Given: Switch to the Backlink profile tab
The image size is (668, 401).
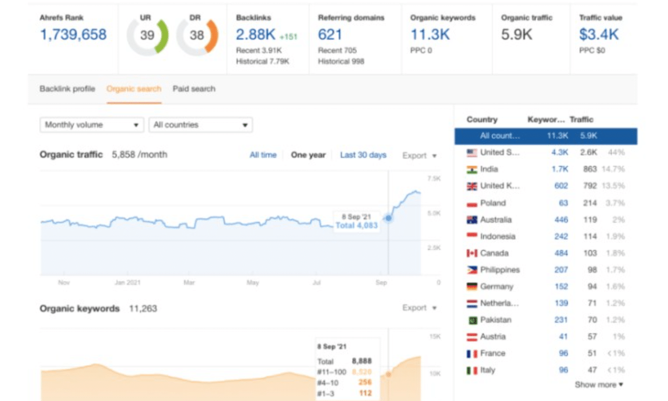Looking at the screenshot, I should 67,89.
